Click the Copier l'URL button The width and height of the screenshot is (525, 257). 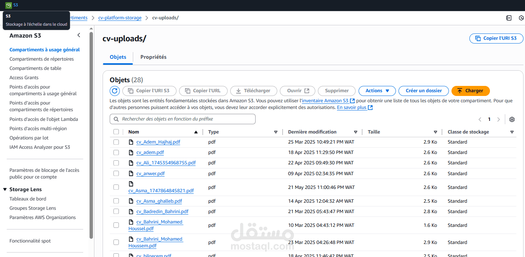click(x=203, y=91)
